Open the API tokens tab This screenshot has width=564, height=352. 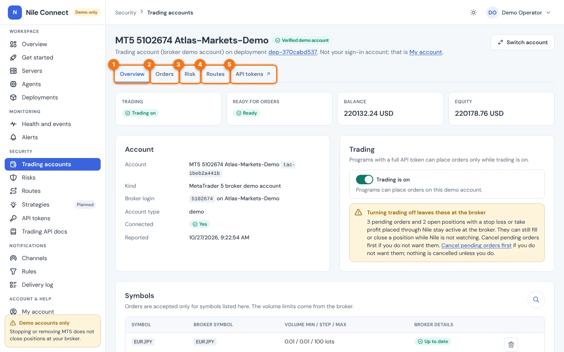point(253,74)
